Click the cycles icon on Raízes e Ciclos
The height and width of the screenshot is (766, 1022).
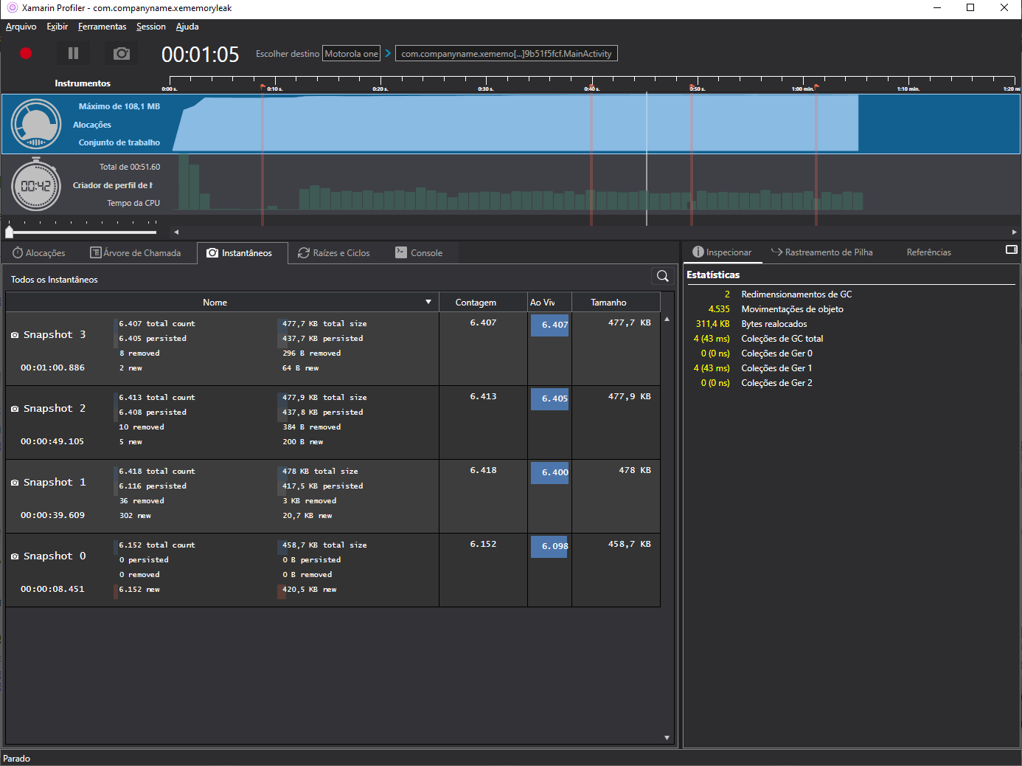coord(303,252)
